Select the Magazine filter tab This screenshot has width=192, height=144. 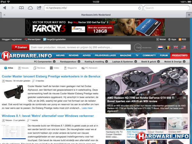tap(70, 68)
